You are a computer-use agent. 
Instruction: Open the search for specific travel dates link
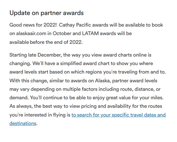point(118,115)
